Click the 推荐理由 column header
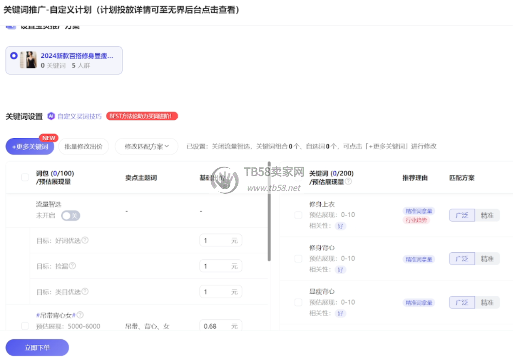This screenshot has width=513, height=360. pyautogui.click(x=415, y=178)
